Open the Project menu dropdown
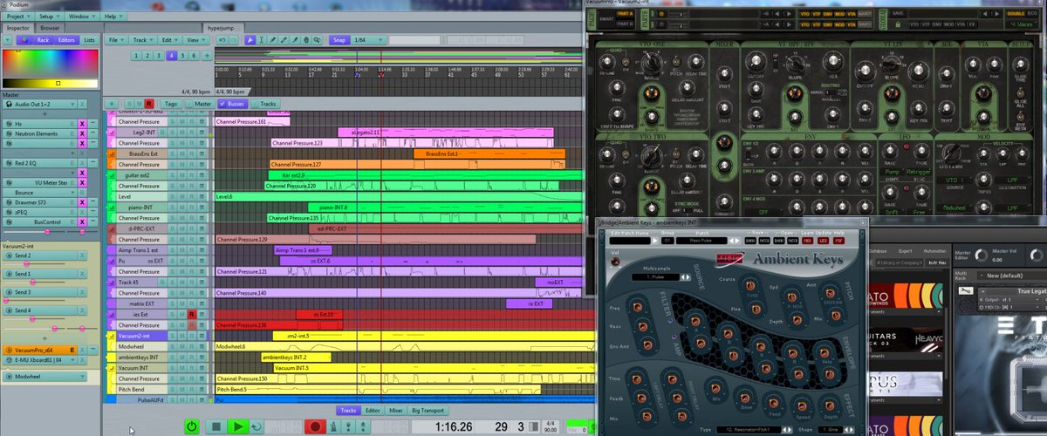This screenshot has width=1047, height=436. click(x=17, y=16)
